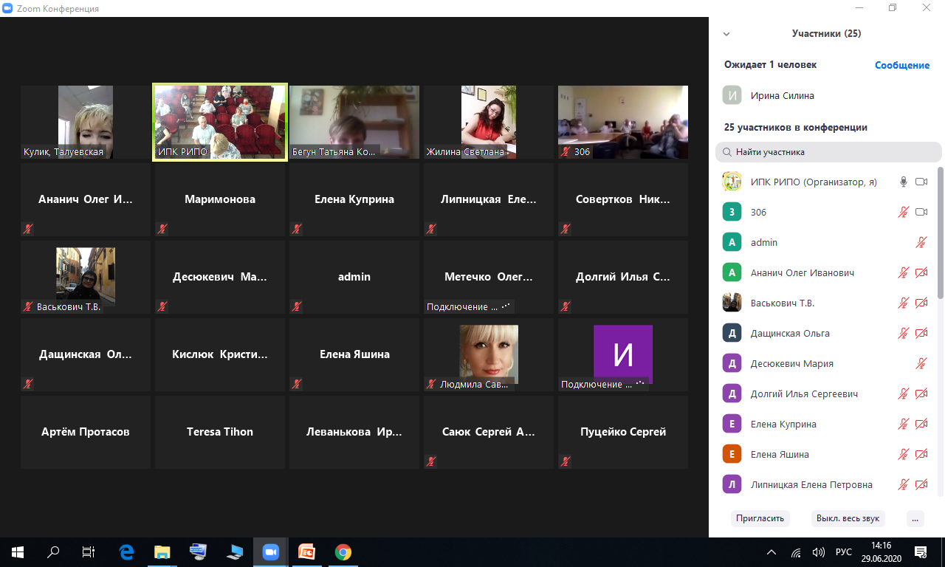This screenshot has height=567, width=945.
Task: Click the crossed camera icon for Ананич Олег Иванович
Action: (921, 272)
